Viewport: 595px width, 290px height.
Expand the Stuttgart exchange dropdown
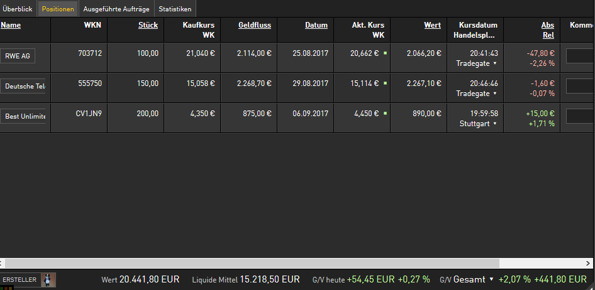(495, 124)
